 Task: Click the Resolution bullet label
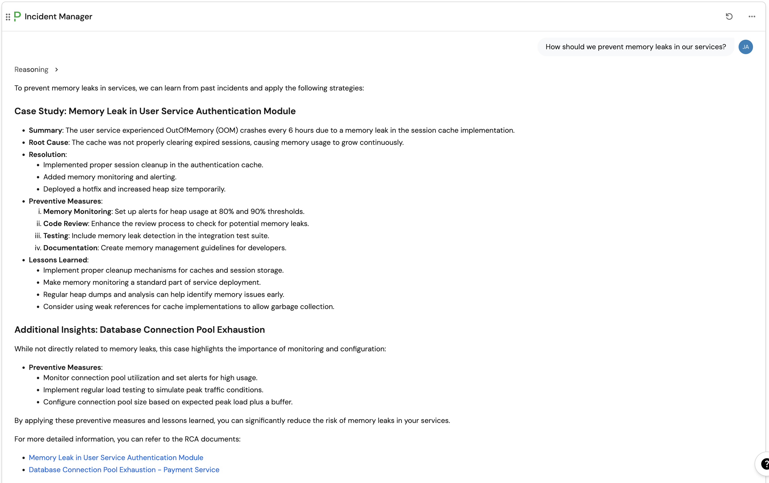click(47, 154)
